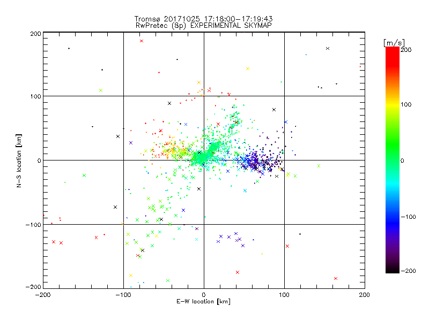Click the yellow cross marker near the bottom axis
The image size is (429, 321).
131,276
